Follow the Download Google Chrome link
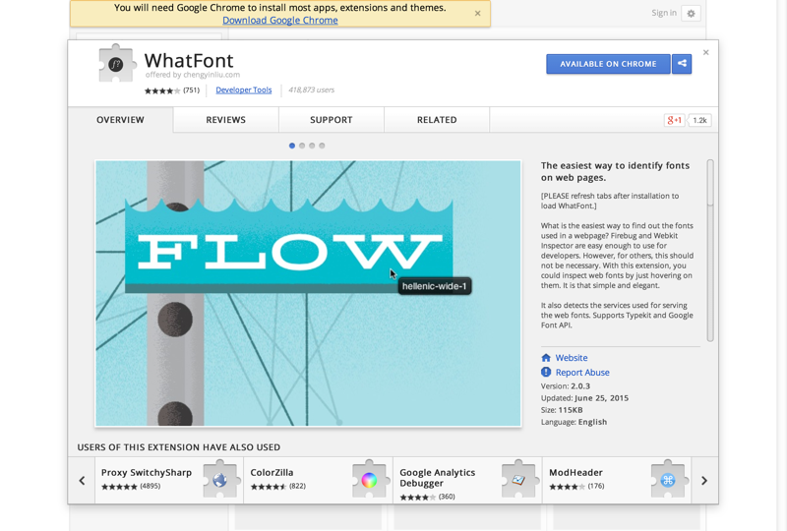Screen dimensions: 787x531 click(280, 20)
